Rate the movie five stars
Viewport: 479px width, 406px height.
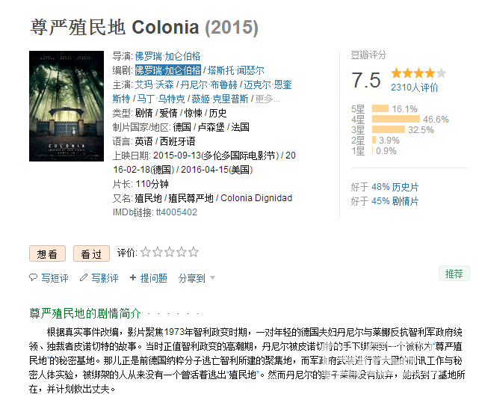click(x=194, y=253)
